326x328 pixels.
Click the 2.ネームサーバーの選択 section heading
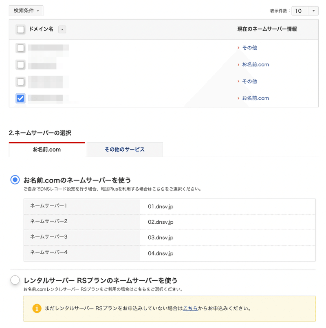pos(40,133)
